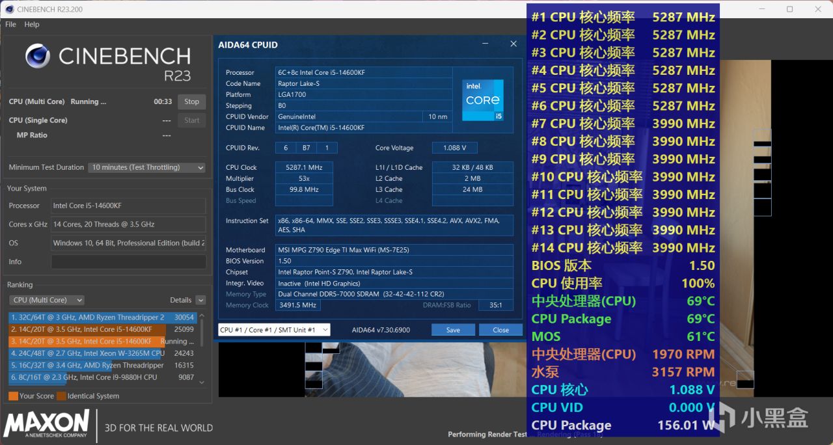Click the Cinebench sphere logo icon
The image size is (833, 445).
[38, 57]
